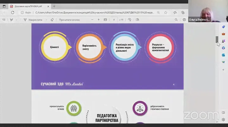The image size is (228, 127).
Task: Toggle the Page view icon
Action: (137, 19)
